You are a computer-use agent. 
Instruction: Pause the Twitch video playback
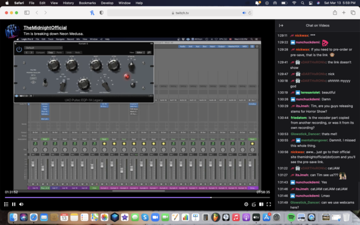pyautogui.click(x=14, y=204)
